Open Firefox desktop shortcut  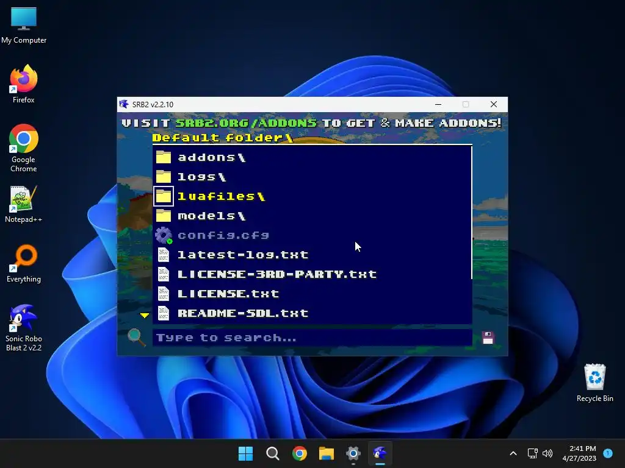pyautogui.click(x=24, y=84)
